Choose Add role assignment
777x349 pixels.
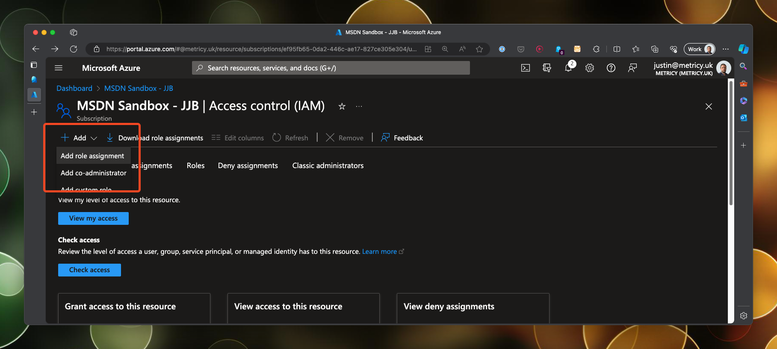tap(93, 156)
